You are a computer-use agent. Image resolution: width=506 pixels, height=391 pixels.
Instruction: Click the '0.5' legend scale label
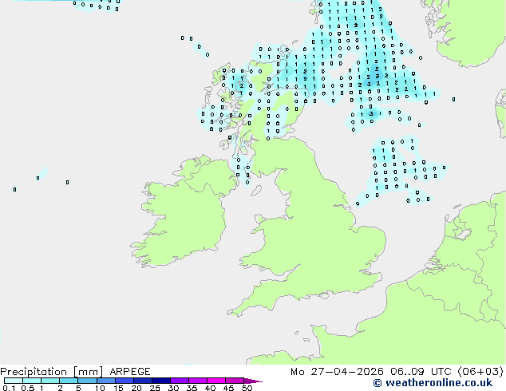pos(27,388)
